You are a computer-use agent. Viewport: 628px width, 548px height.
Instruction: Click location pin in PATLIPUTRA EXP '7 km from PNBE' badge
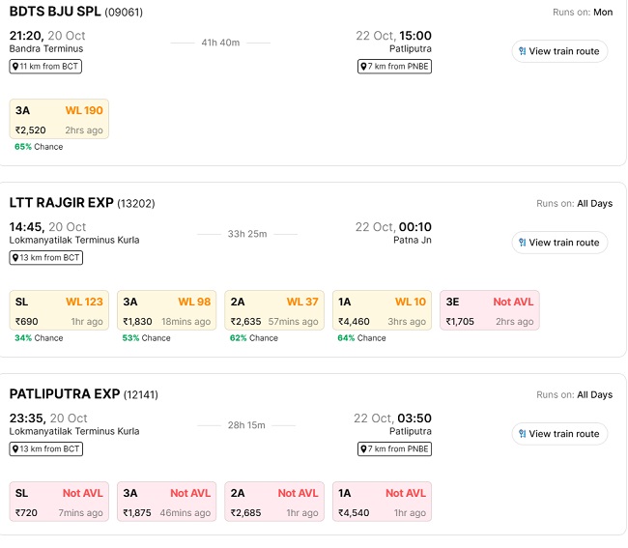tap(363, 449)
